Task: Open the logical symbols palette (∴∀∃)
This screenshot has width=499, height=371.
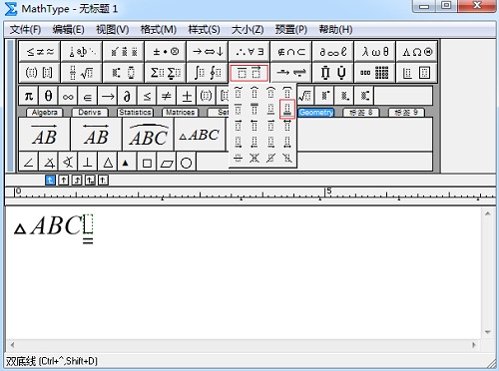Action: pos(249,52)
